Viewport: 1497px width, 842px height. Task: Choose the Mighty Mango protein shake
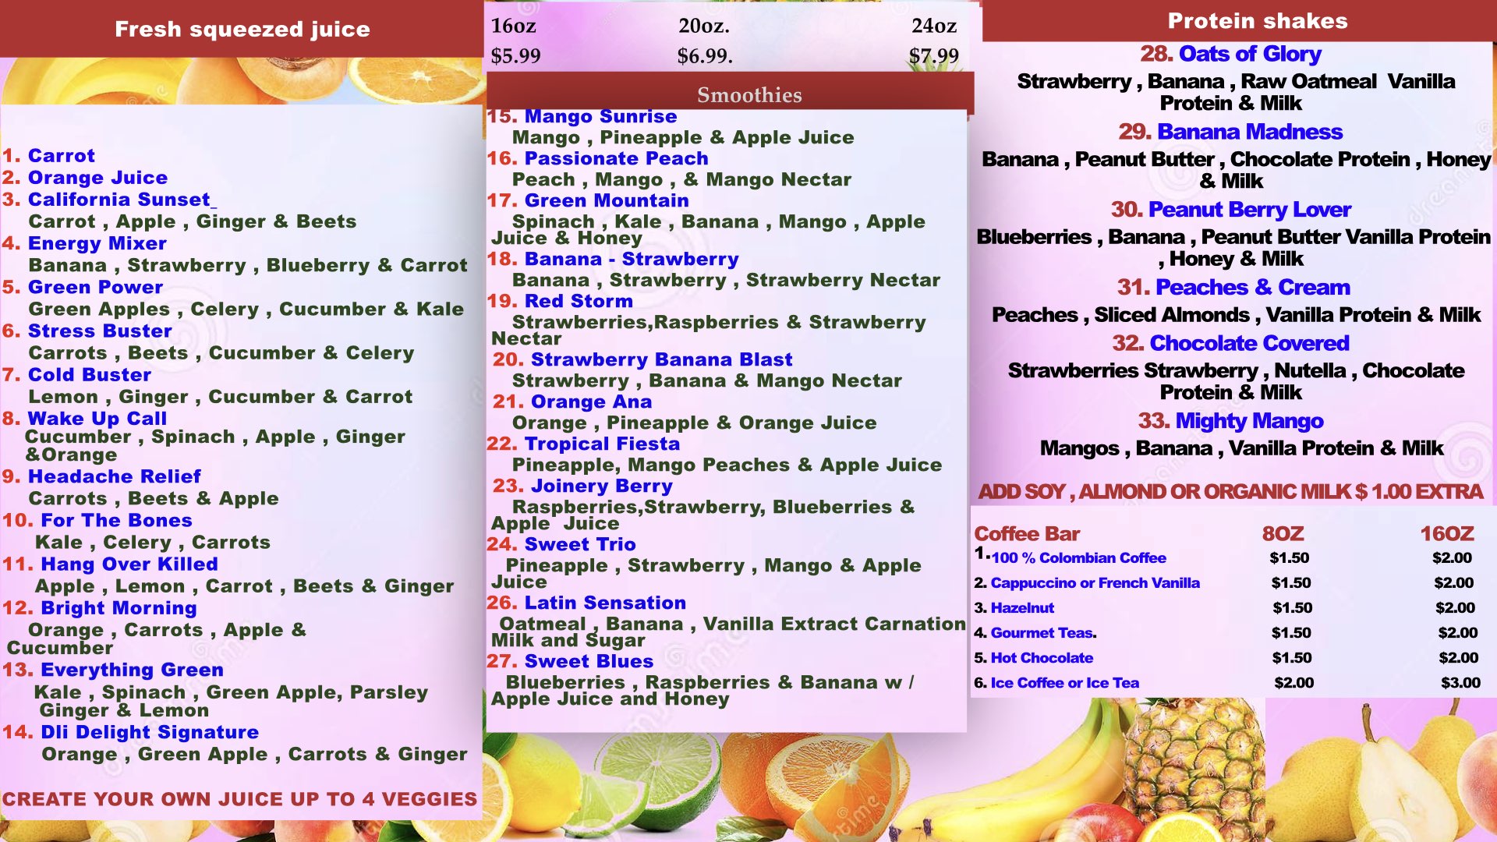(x=1248, y=421)
